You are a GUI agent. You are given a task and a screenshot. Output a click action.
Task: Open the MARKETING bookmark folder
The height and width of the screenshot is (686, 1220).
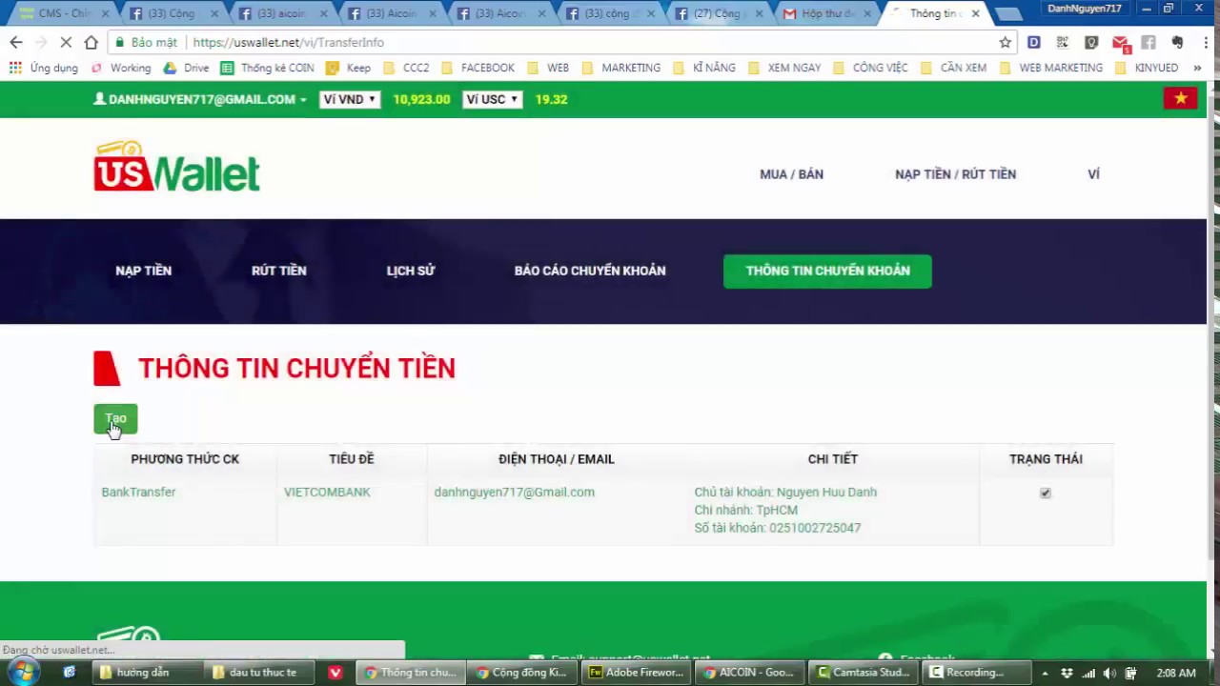click(x=620, y=68)
